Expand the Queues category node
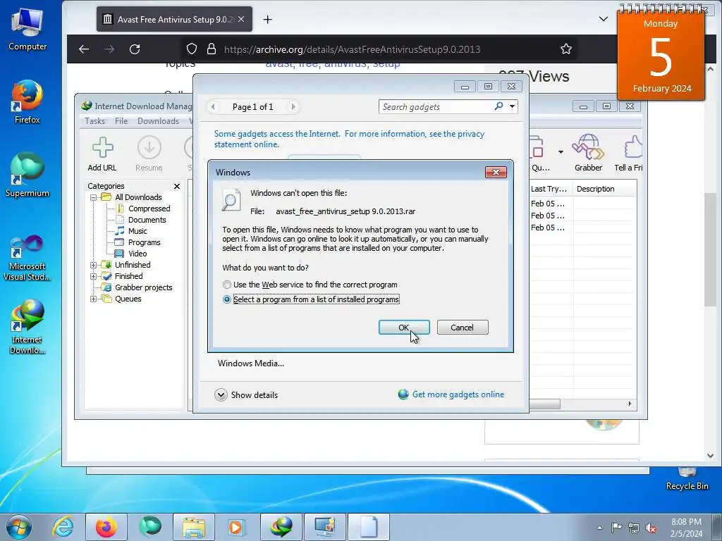The height and width of the screenshot is (541, 722). click(94, 299)
